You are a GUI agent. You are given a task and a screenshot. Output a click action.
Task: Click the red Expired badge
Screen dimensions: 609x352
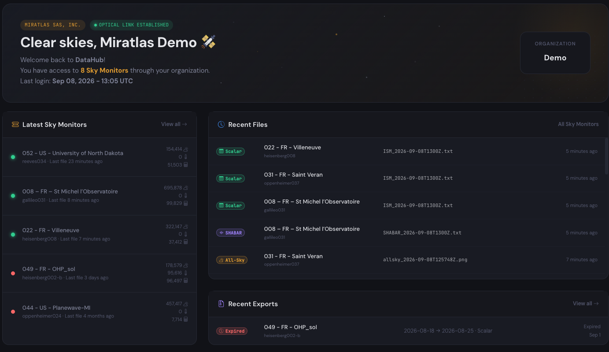(x=232, y=331)
